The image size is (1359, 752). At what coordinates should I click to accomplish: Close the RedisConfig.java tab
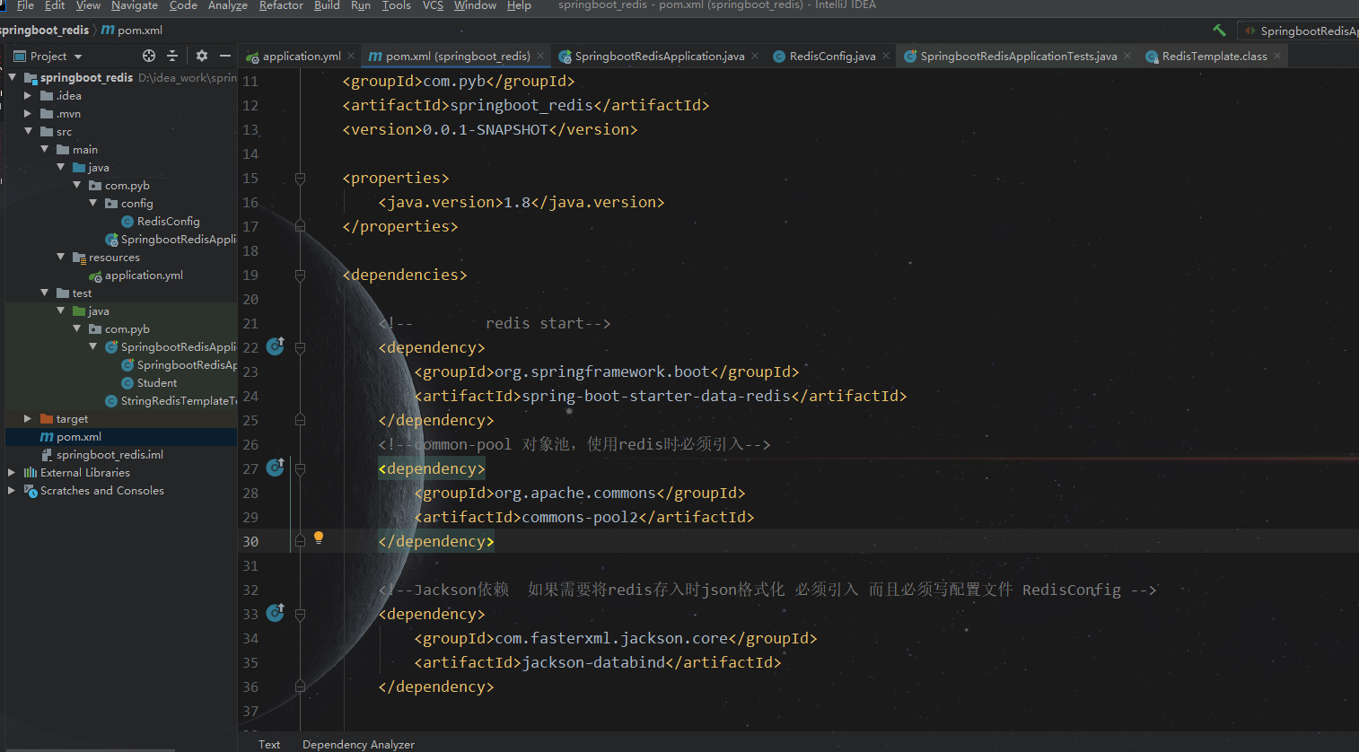click(x=886, y=56)
